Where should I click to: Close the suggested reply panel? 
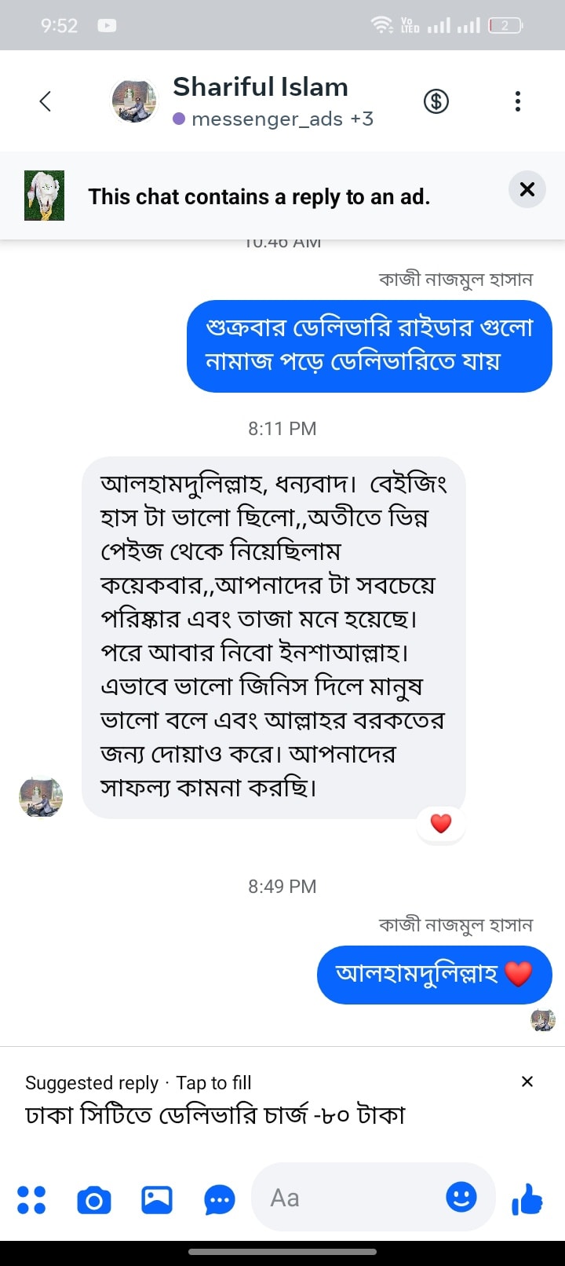point(527,1081)
